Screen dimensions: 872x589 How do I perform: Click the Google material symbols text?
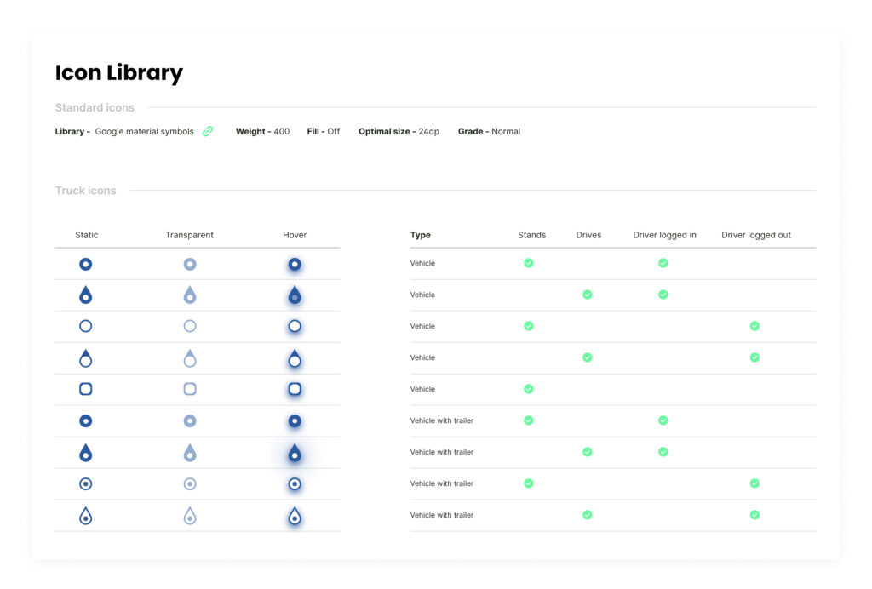pyautogui.click(x=145, y=132)
